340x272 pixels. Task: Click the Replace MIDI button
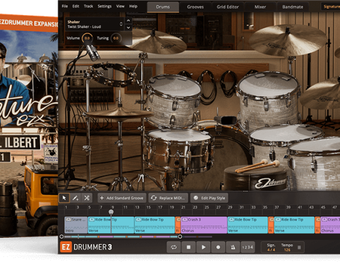click(168, 198)
